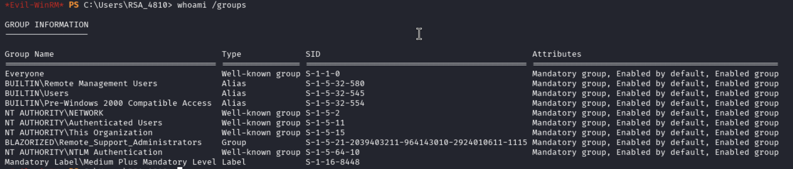Click BLAZORIZED\Remote_Support_Administrators group entry
The height and width of the screenshot is (169, 793).
(103, 142)
